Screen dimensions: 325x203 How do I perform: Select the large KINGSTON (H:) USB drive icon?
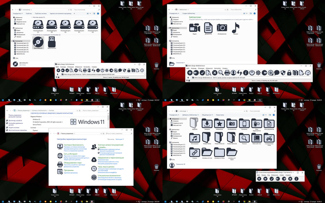point(52,42)
